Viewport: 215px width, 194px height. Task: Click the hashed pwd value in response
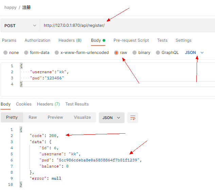tap(98, 160)
